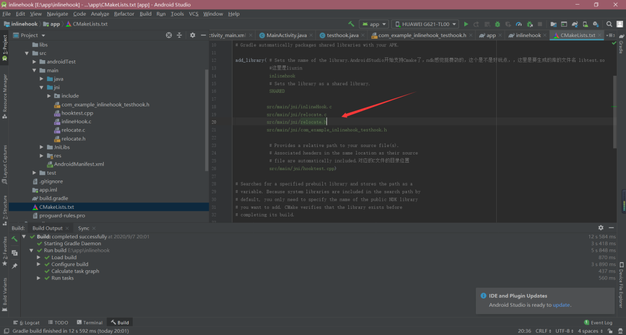Click the Make Project hammer icon
Image resolution: width=626 pixels, height=335 pixels.
tap(351, 24)
